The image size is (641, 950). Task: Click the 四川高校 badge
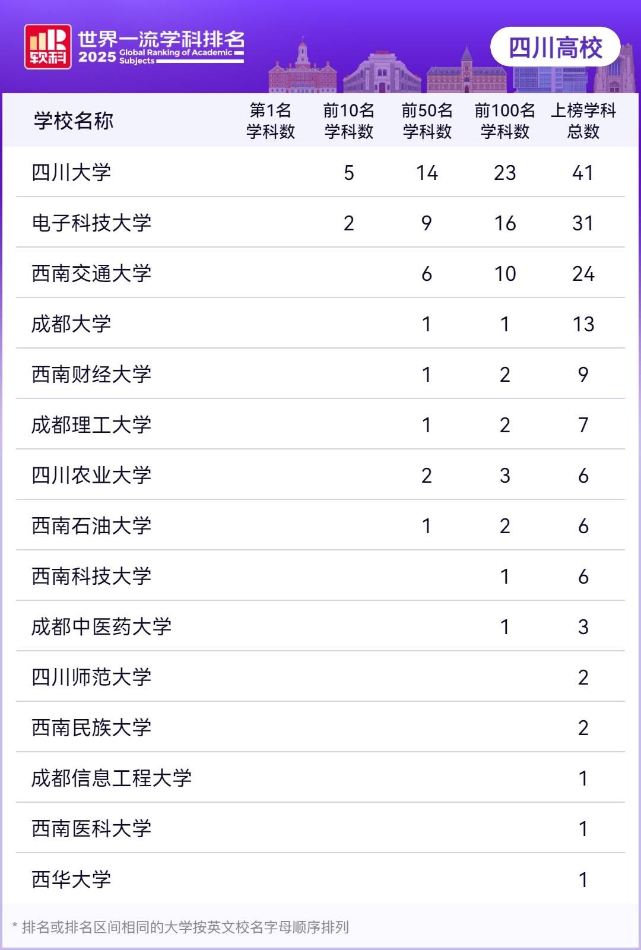[x=556, y=47]
